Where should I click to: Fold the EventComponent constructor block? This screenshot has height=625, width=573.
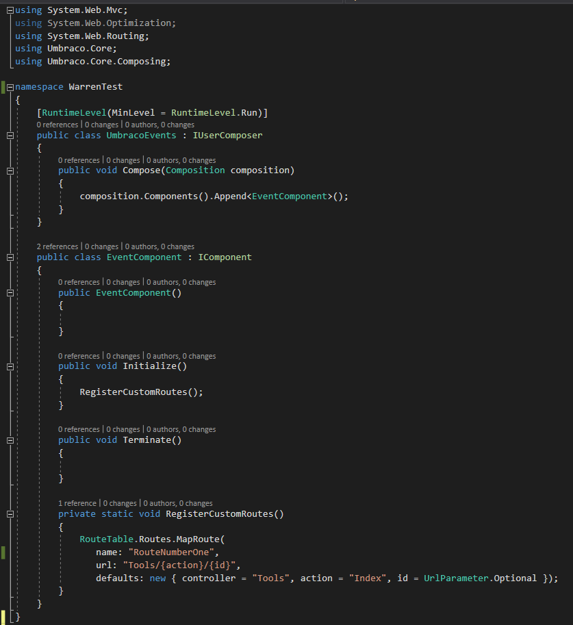pyautogui.click(x=10, y=293)
